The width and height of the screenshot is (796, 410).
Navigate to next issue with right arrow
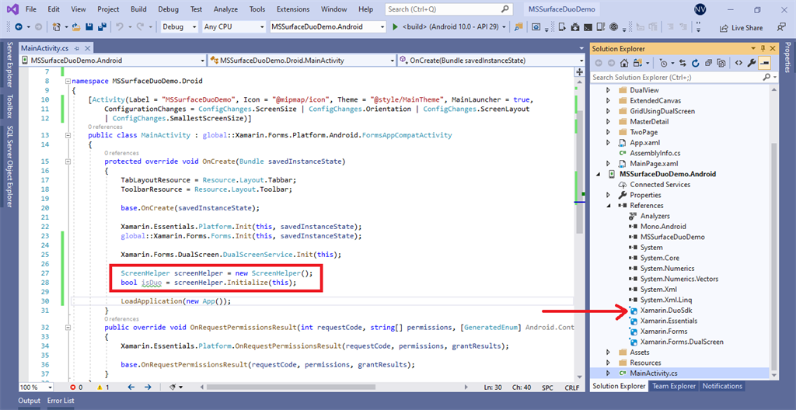tap(148, 387)
